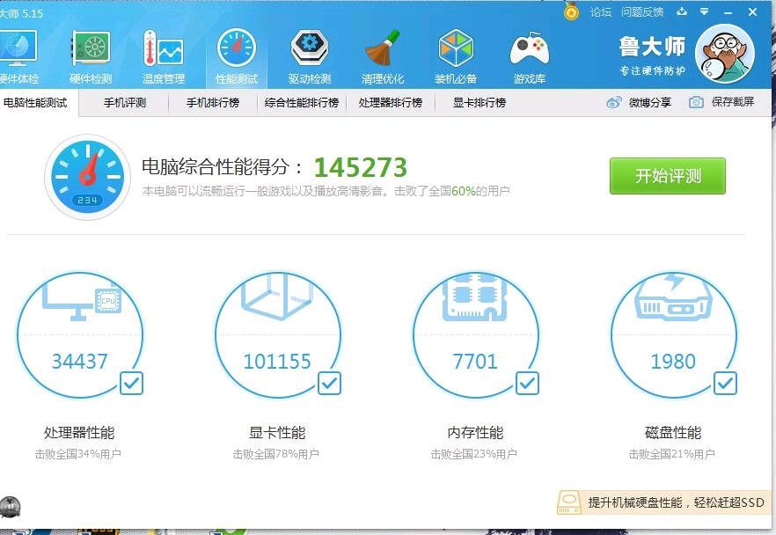776x535 pixels.
Task: Click the gold medal icon in title bar
Action: pyautogui.click(x=571, y=11)
